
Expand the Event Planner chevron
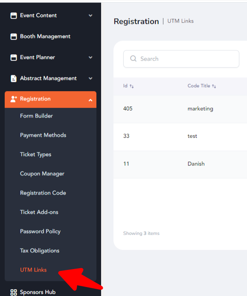pos(90,57)
